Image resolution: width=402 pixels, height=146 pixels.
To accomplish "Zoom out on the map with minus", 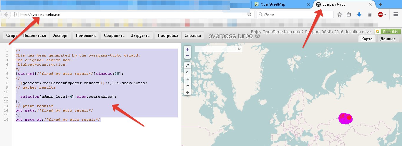I will (187, 56).
